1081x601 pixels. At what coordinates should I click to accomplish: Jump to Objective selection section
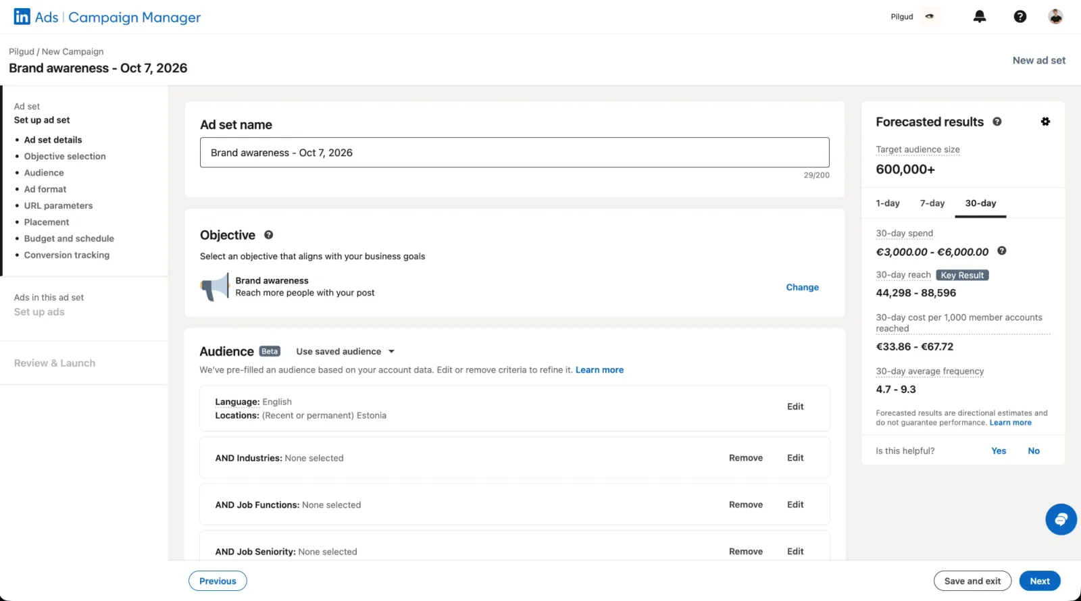point(65,156)
